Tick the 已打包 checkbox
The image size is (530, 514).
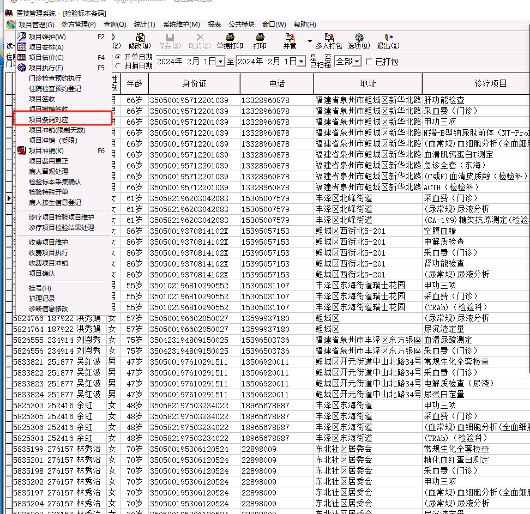click(x=369, y=62)
